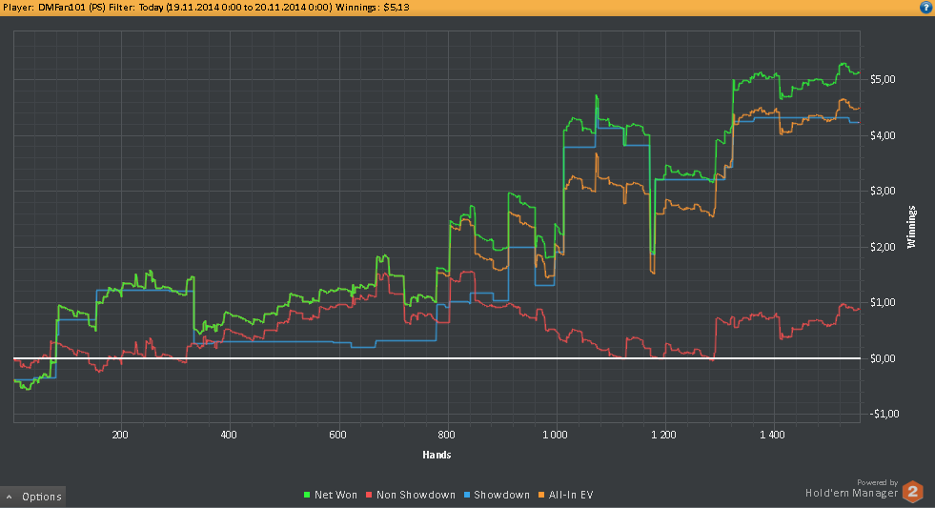Viewport: 935px width, 508px height.
Task: Click the Winnings: $5,13 header value
Action: [373, 8]
